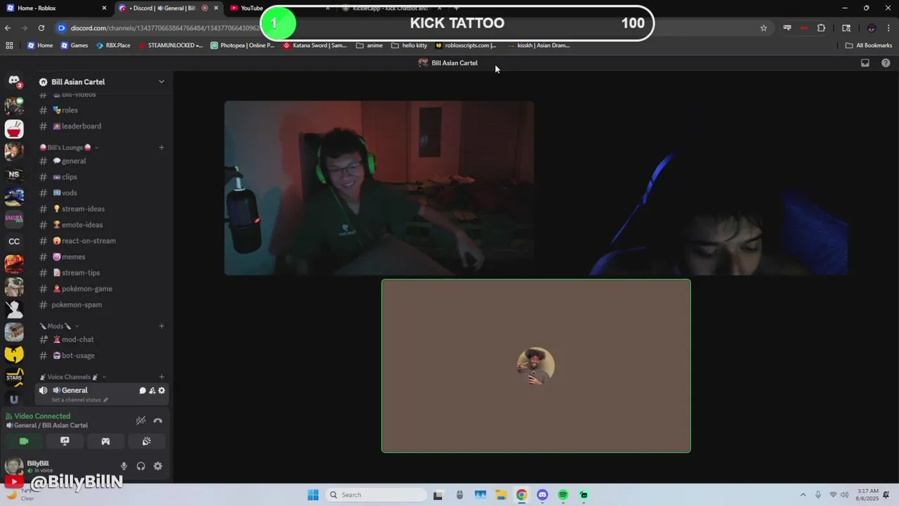Switch to Home - Roblox tab
This screenshot has height=506, width=899.
pos(56,8)
